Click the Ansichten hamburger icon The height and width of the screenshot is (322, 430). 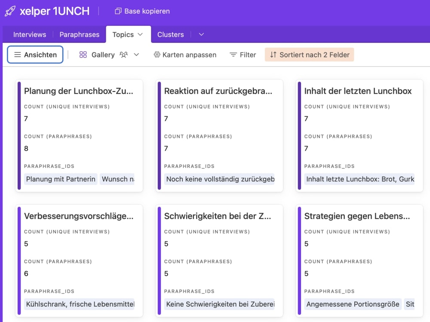point(18,55)
